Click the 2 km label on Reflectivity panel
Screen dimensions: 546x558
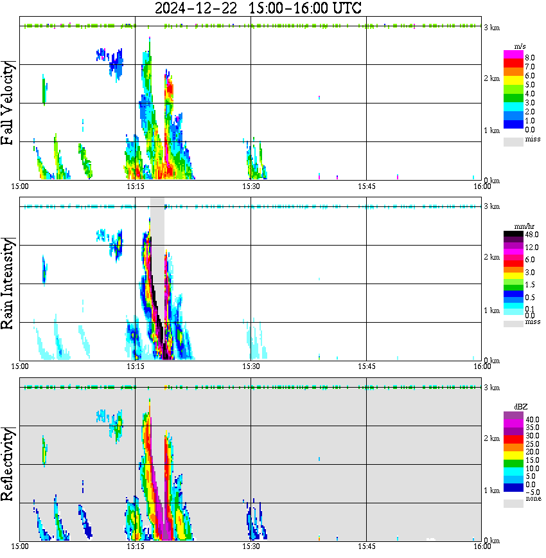tap(491, 438)
